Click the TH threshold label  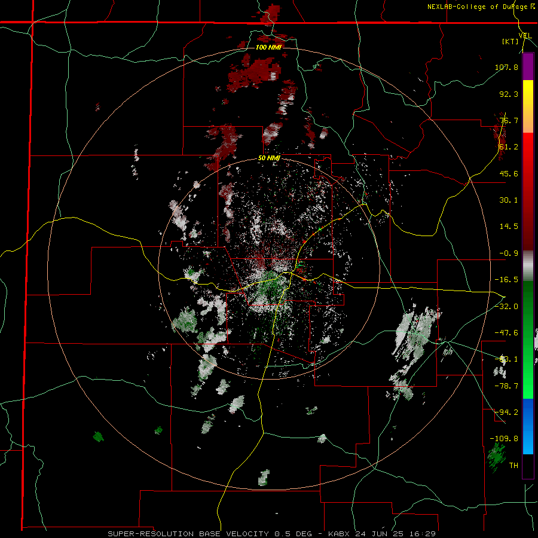(513, 466)
